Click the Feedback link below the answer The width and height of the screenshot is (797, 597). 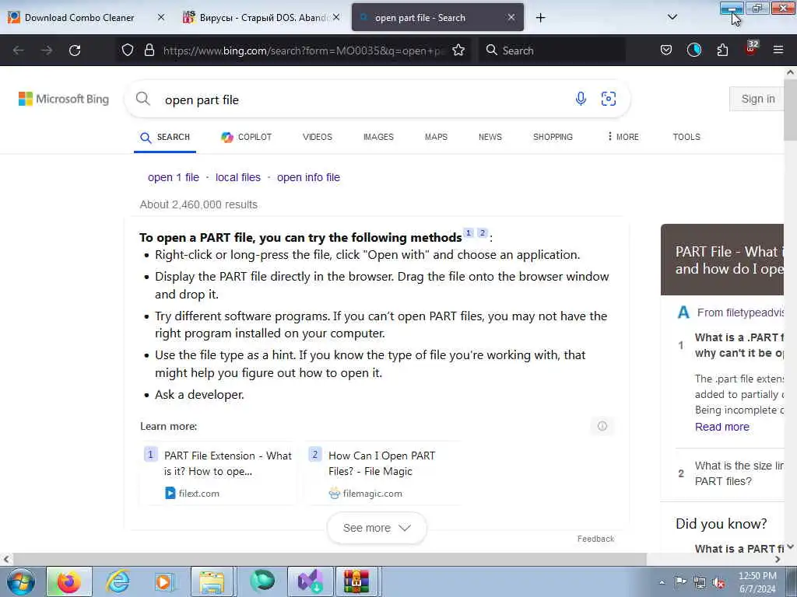pyautogui.click(x=595, y=539)
